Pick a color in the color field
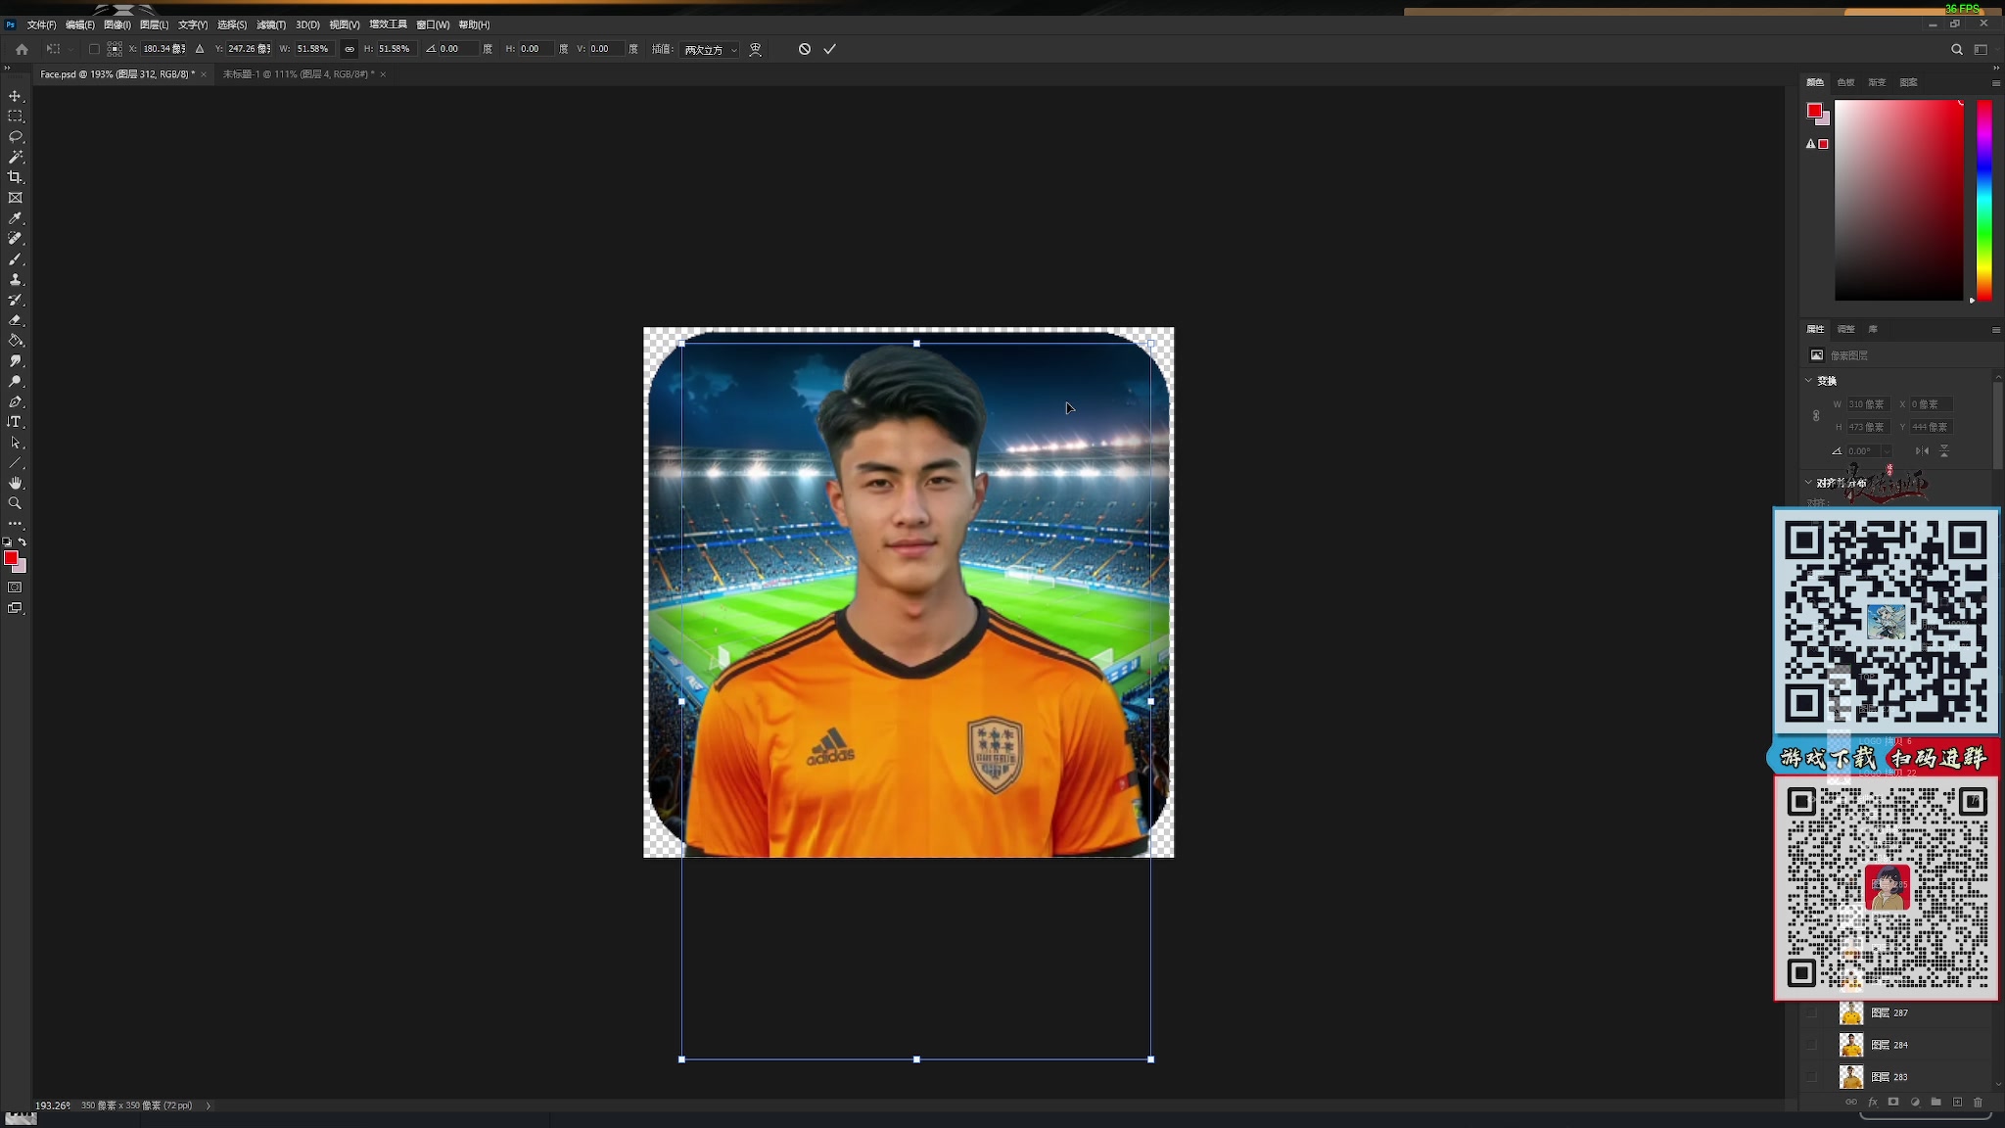2005x1128 pixels. 1898,201
